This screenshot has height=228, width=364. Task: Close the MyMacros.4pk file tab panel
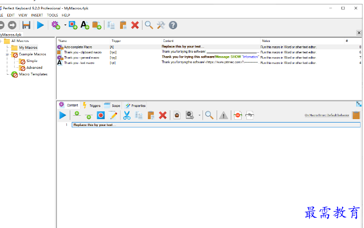[x=359, y=33]
